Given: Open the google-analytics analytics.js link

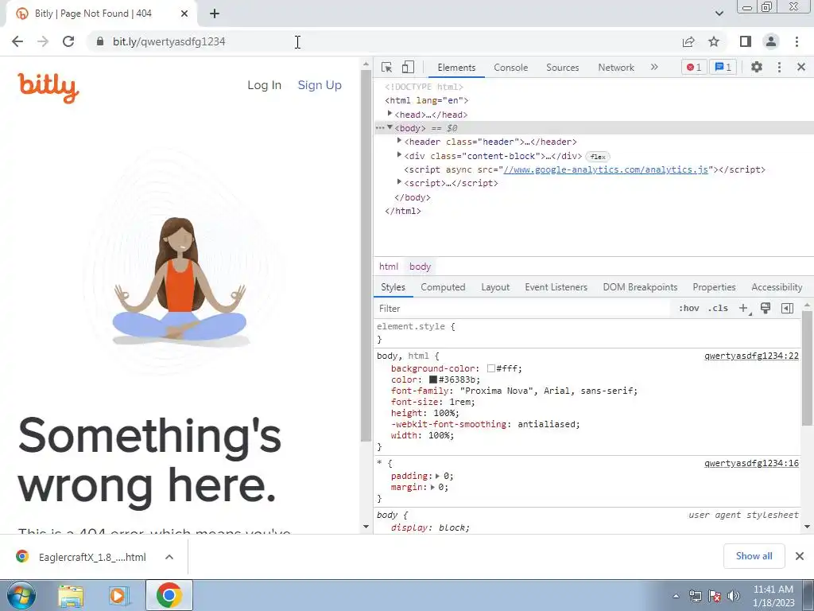Looking at the screenshot, I should point(605,169).
